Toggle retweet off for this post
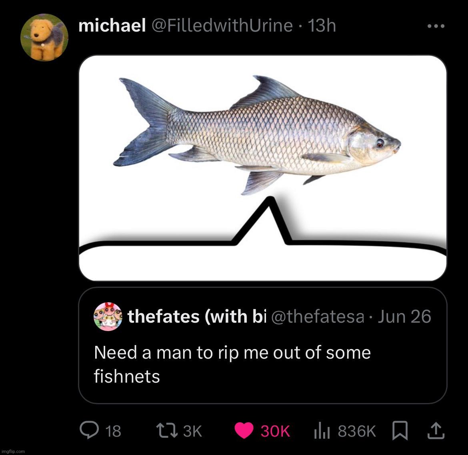 [x=167, y=431]
